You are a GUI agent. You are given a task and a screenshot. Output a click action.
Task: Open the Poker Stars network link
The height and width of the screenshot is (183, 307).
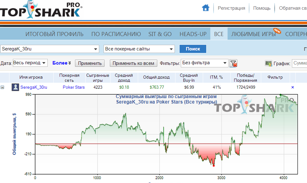point(74,87)
